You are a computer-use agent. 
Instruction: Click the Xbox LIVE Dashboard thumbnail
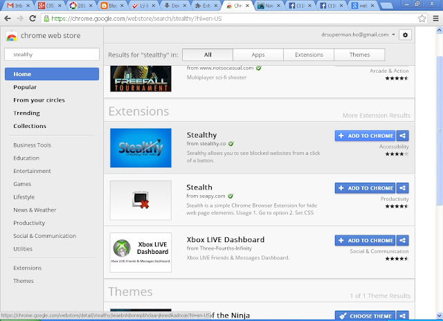141,253
